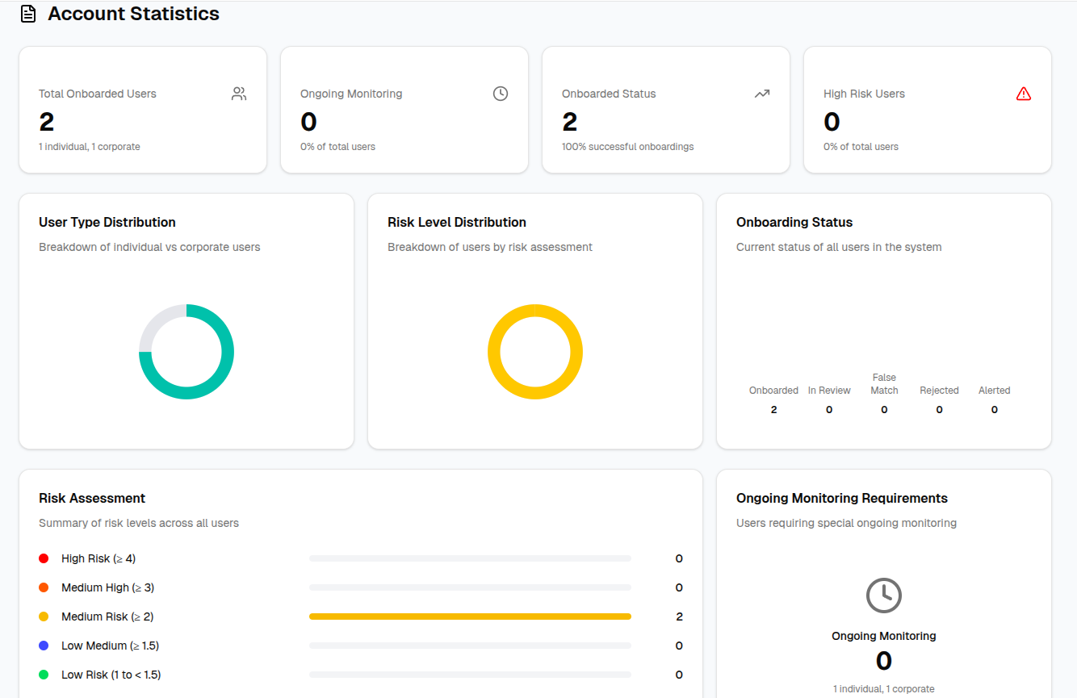Click the red warning triangle in High Risk Users
The width and height of the screenshot is (1077, 698).
click(1024, 94)
